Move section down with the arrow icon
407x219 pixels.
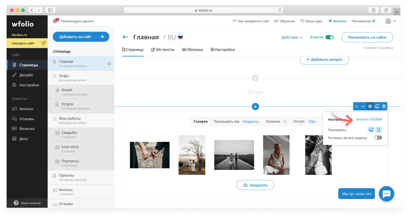click(363, 106)
